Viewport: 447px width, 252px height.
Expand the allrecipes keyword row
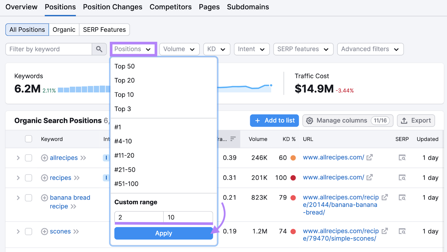(18, 158)
